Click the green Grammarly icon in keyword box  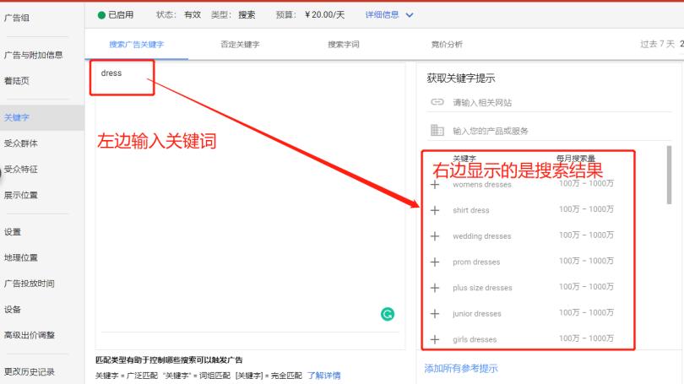point(388,314)
